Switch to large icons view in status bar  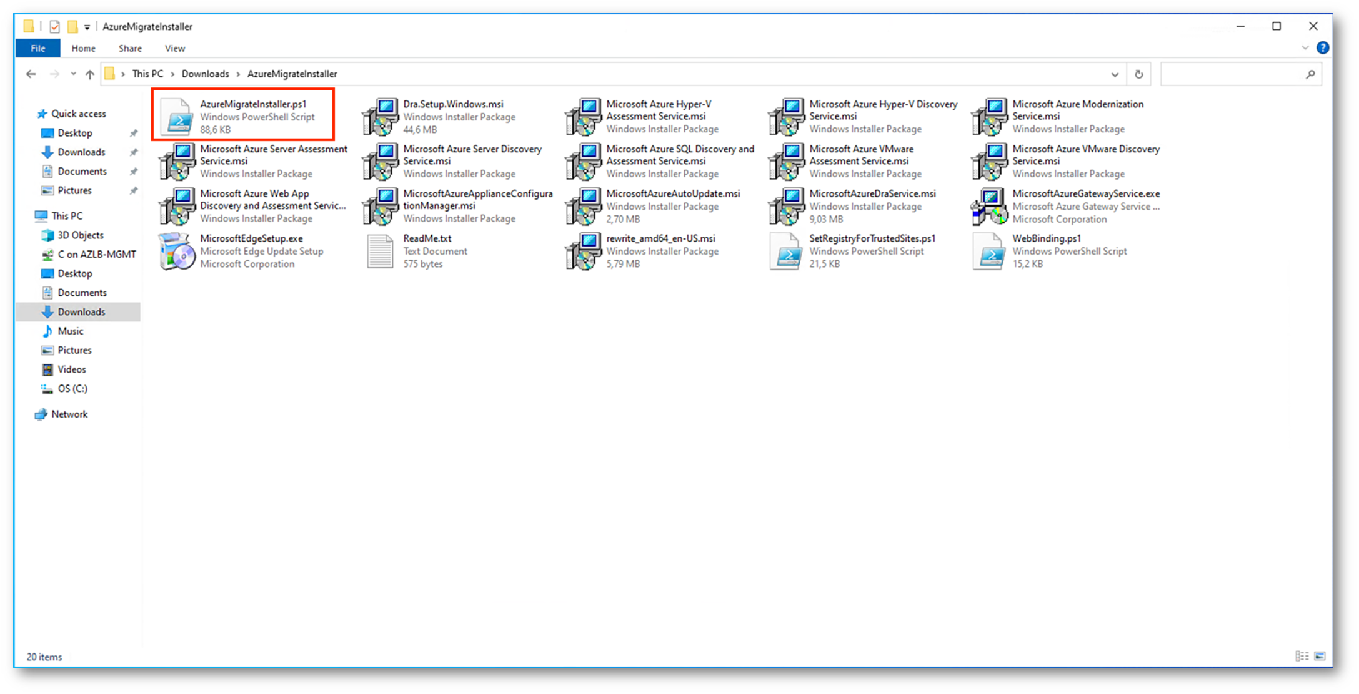[x=1320, y=656]
